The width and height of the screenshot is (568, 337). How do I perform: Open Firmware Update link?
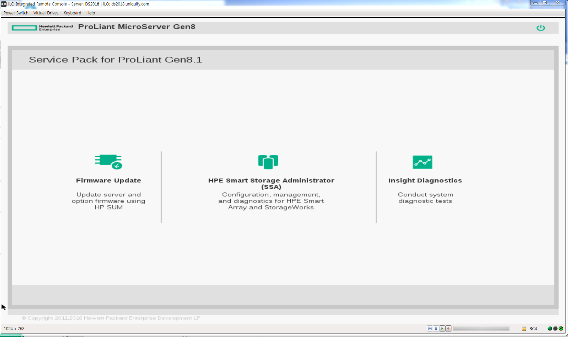(x=108, y=180)
